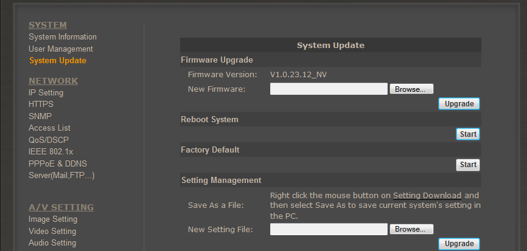Open IP Setting page
The width and height of the screenshot is (527, 251).
(x=46, y=92)
